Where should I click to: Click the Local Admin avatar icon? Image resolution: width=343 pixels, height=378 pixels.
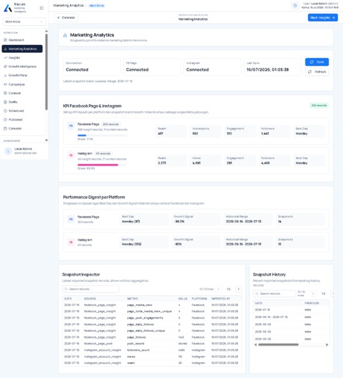click(8, 151)
